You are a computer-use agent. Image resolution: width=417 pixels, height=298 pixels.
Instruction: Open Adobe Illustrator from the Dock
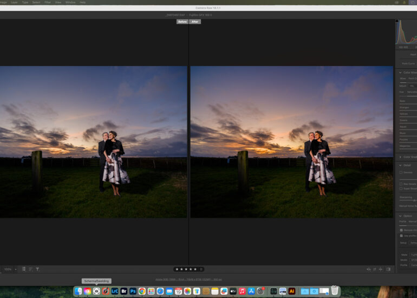click(292, 291)
